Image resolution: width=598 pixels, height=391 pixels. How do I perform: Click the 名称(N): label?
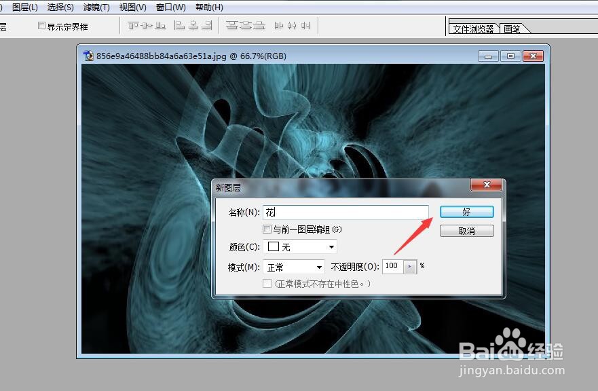tap(244, 212)
